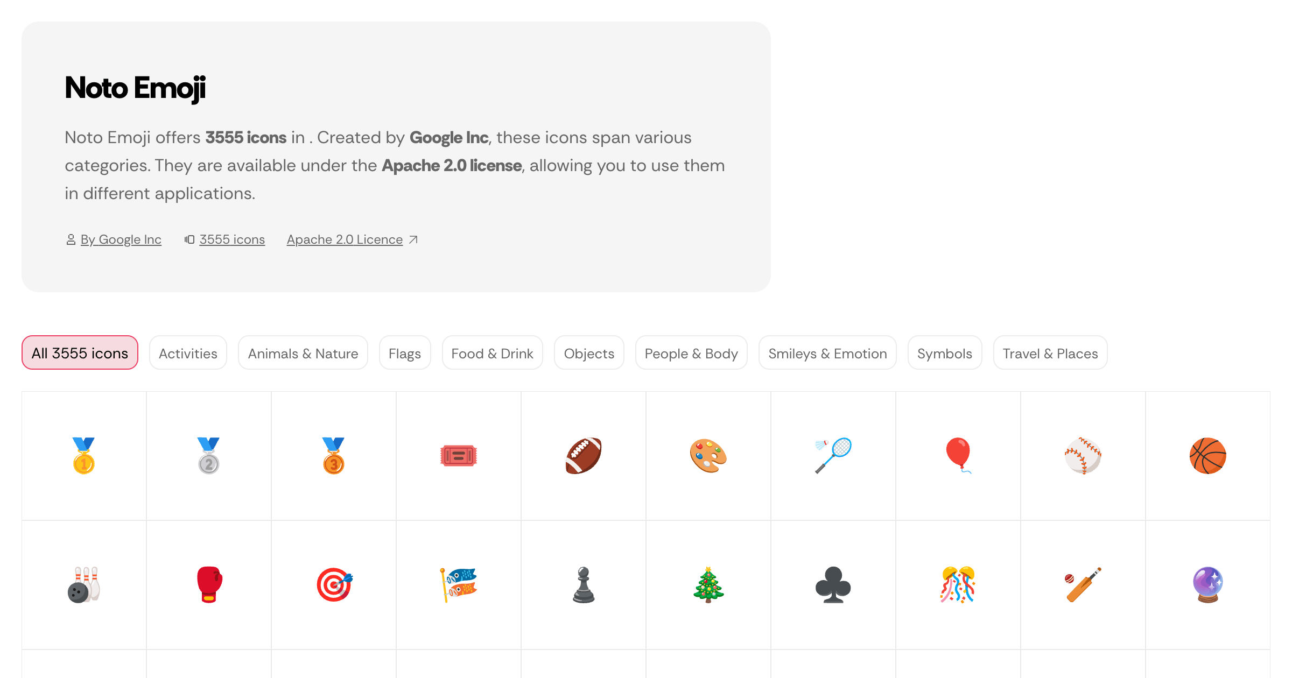Click the bronze third-place medal icon
1292x678 pixels.
click(334, 456)
